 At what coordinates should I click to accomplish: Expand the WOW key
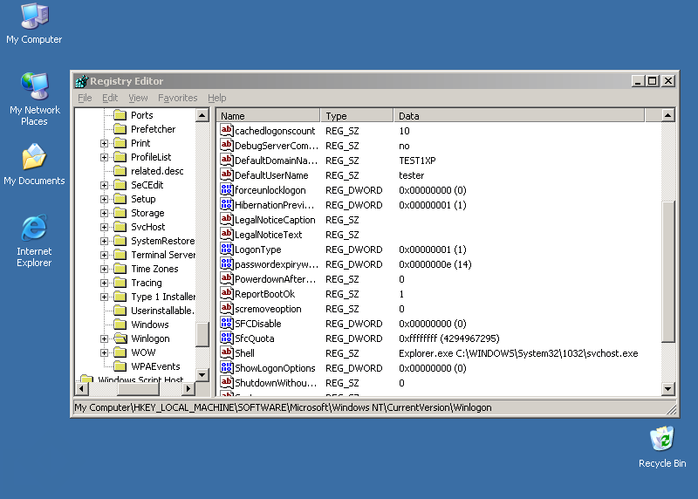[x=104, y=352]
